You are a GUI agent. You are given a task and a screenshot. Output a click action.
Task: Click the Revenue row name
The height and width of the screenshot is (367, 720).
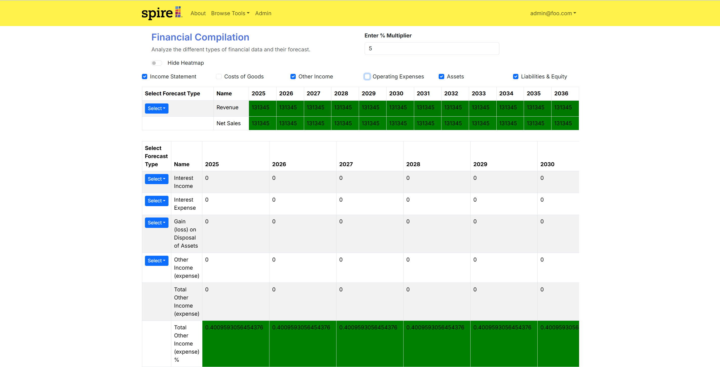(227, 107)
